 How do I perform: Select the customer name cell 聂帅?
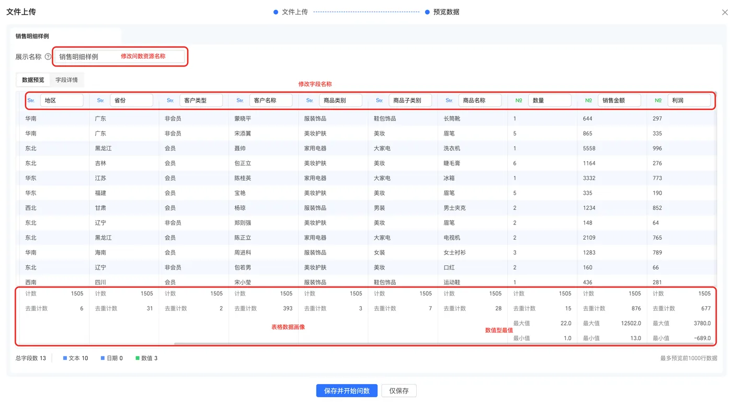(240, 149)
